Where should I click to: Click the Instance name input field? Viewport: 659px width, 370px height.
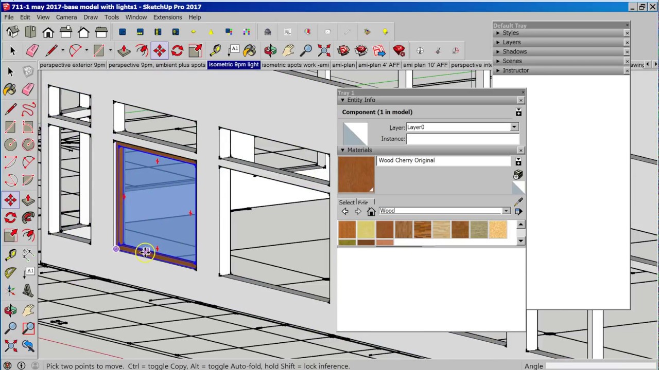[462, 139]
